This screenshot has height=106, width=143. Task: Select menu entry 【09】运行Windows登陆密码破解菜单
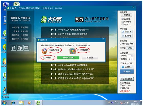pos(69,65)
